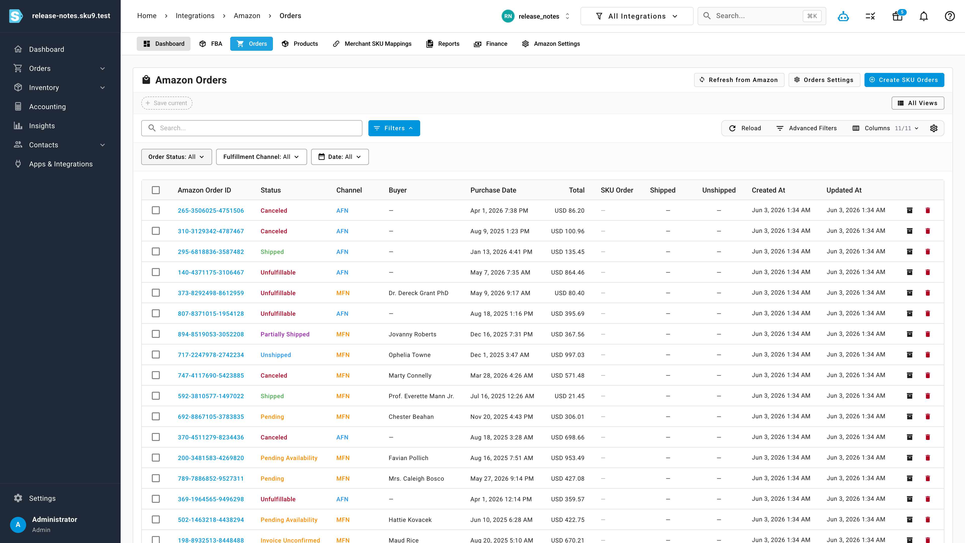965x543 pixels.
Task: Click Create SKU Orders button
Action: click(x=904, y=80)
